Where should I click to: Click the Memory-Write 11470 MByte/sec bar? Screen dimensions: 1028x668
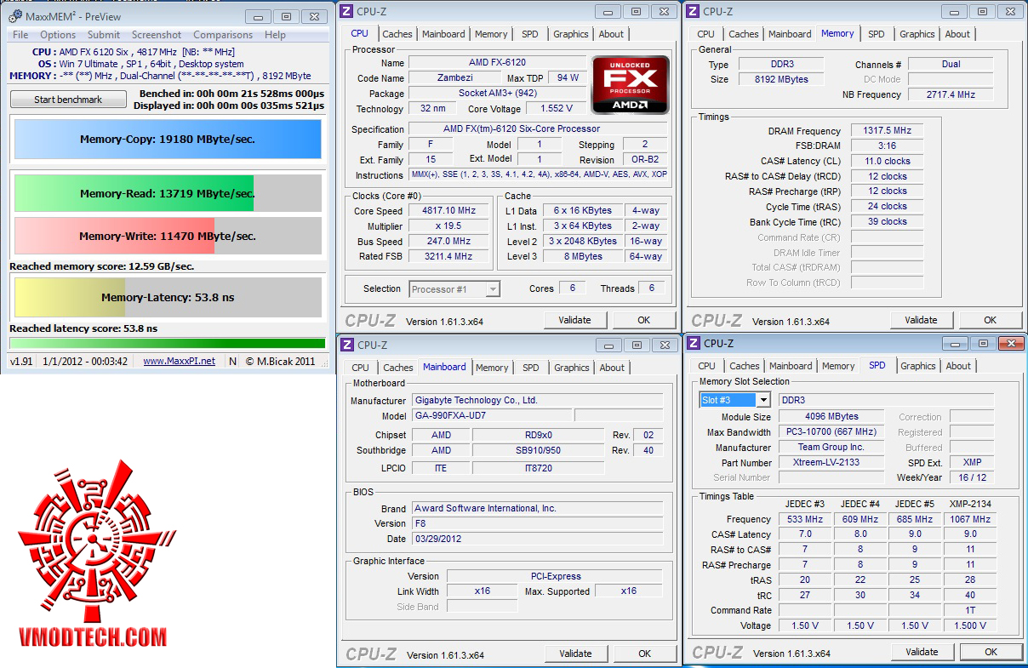coord(168,236)
